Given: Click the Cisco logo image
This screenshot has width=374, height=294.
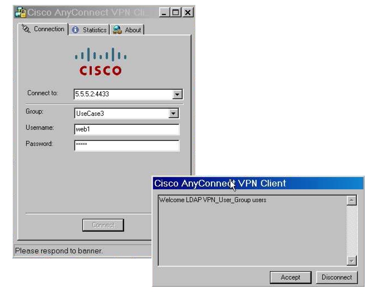Looking at the screenshot, I should 100,62.
